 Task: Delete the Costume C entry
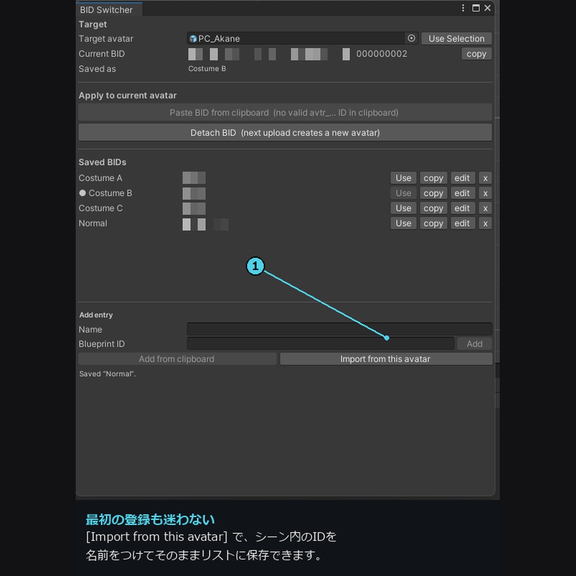click(x=485, y=208)
